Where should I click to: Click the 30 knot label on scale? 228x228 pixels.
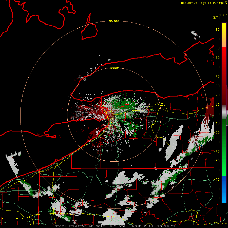click(218, 86)
